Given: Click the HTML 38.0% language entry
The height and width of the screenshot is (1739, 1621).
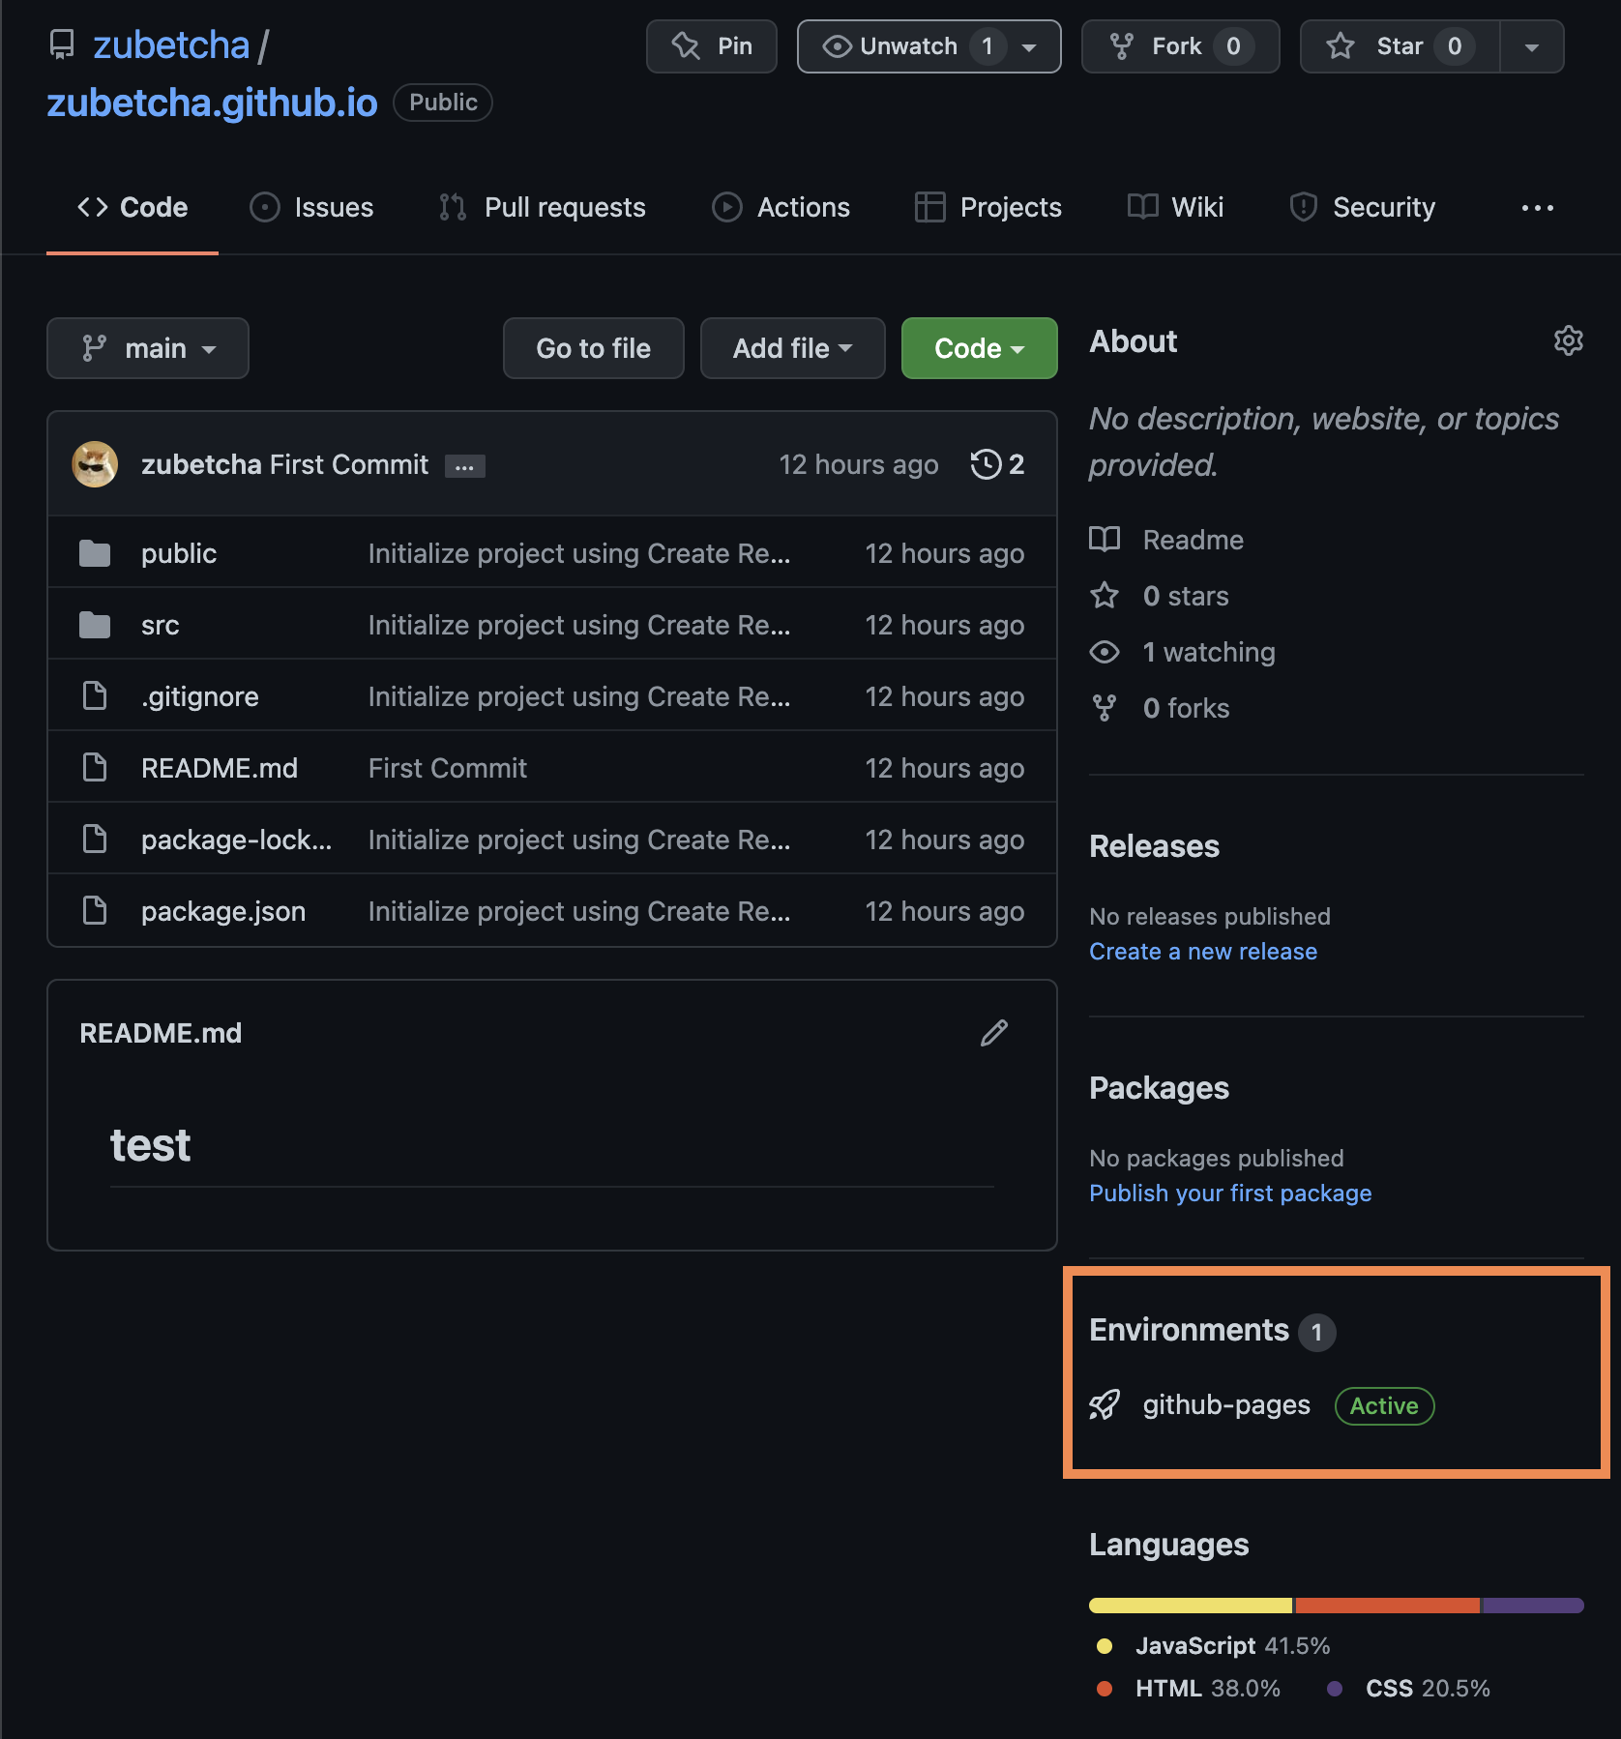Looking at the screenshot, I should [1190, 1688].
